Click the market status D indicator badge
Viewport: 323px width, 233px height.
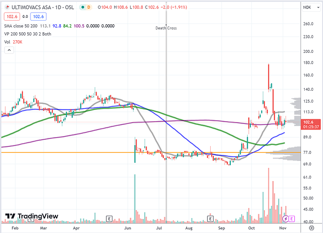(88, 7)
